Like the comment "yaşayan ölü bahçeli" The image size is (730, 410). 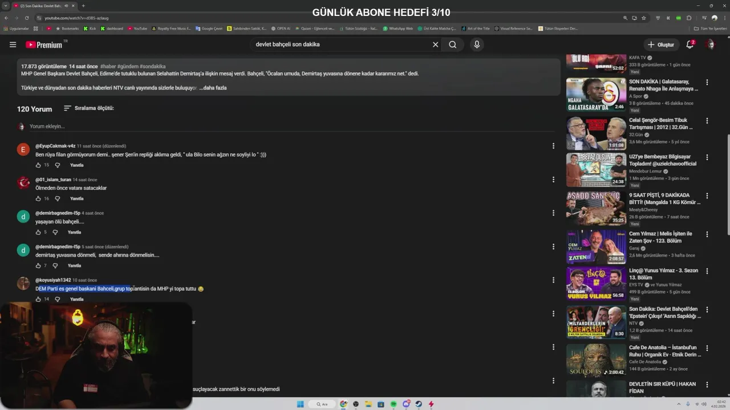(38, 232)
